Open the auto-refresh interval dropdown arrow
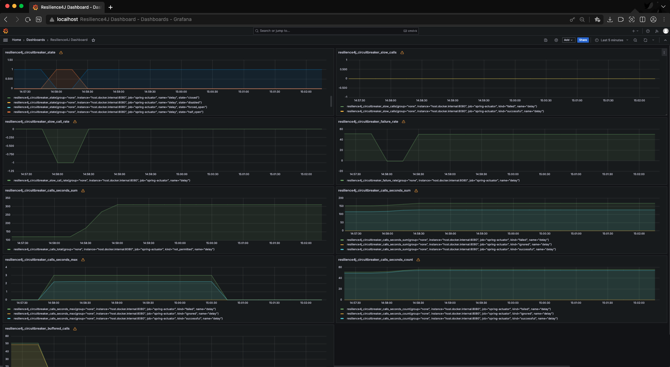670x367 pixels. coord(653,40)
